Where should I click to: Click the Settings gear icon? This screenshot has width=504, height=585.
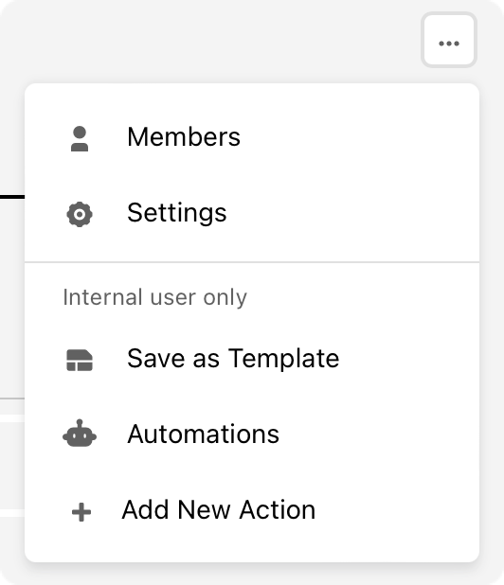point(80,215)
